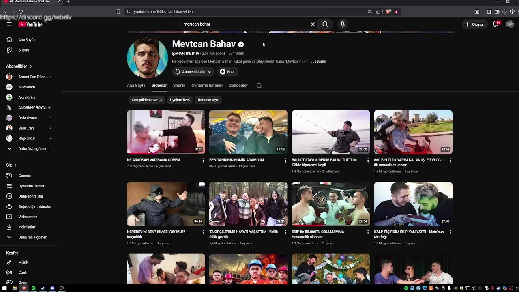Expand the Abonelikler section chevron
Image resolution: width=519 pixels, height=292 pixels.
pos(31,66)
